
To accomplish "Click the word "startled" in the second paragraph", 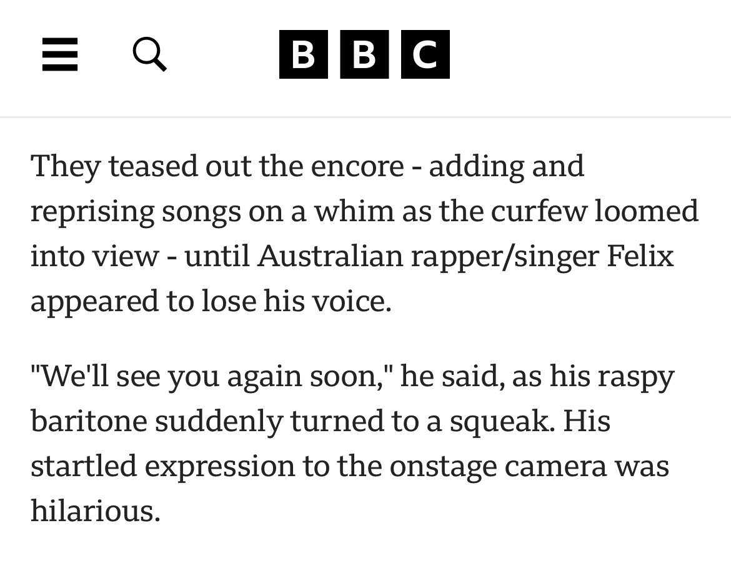I will [84, 466].
